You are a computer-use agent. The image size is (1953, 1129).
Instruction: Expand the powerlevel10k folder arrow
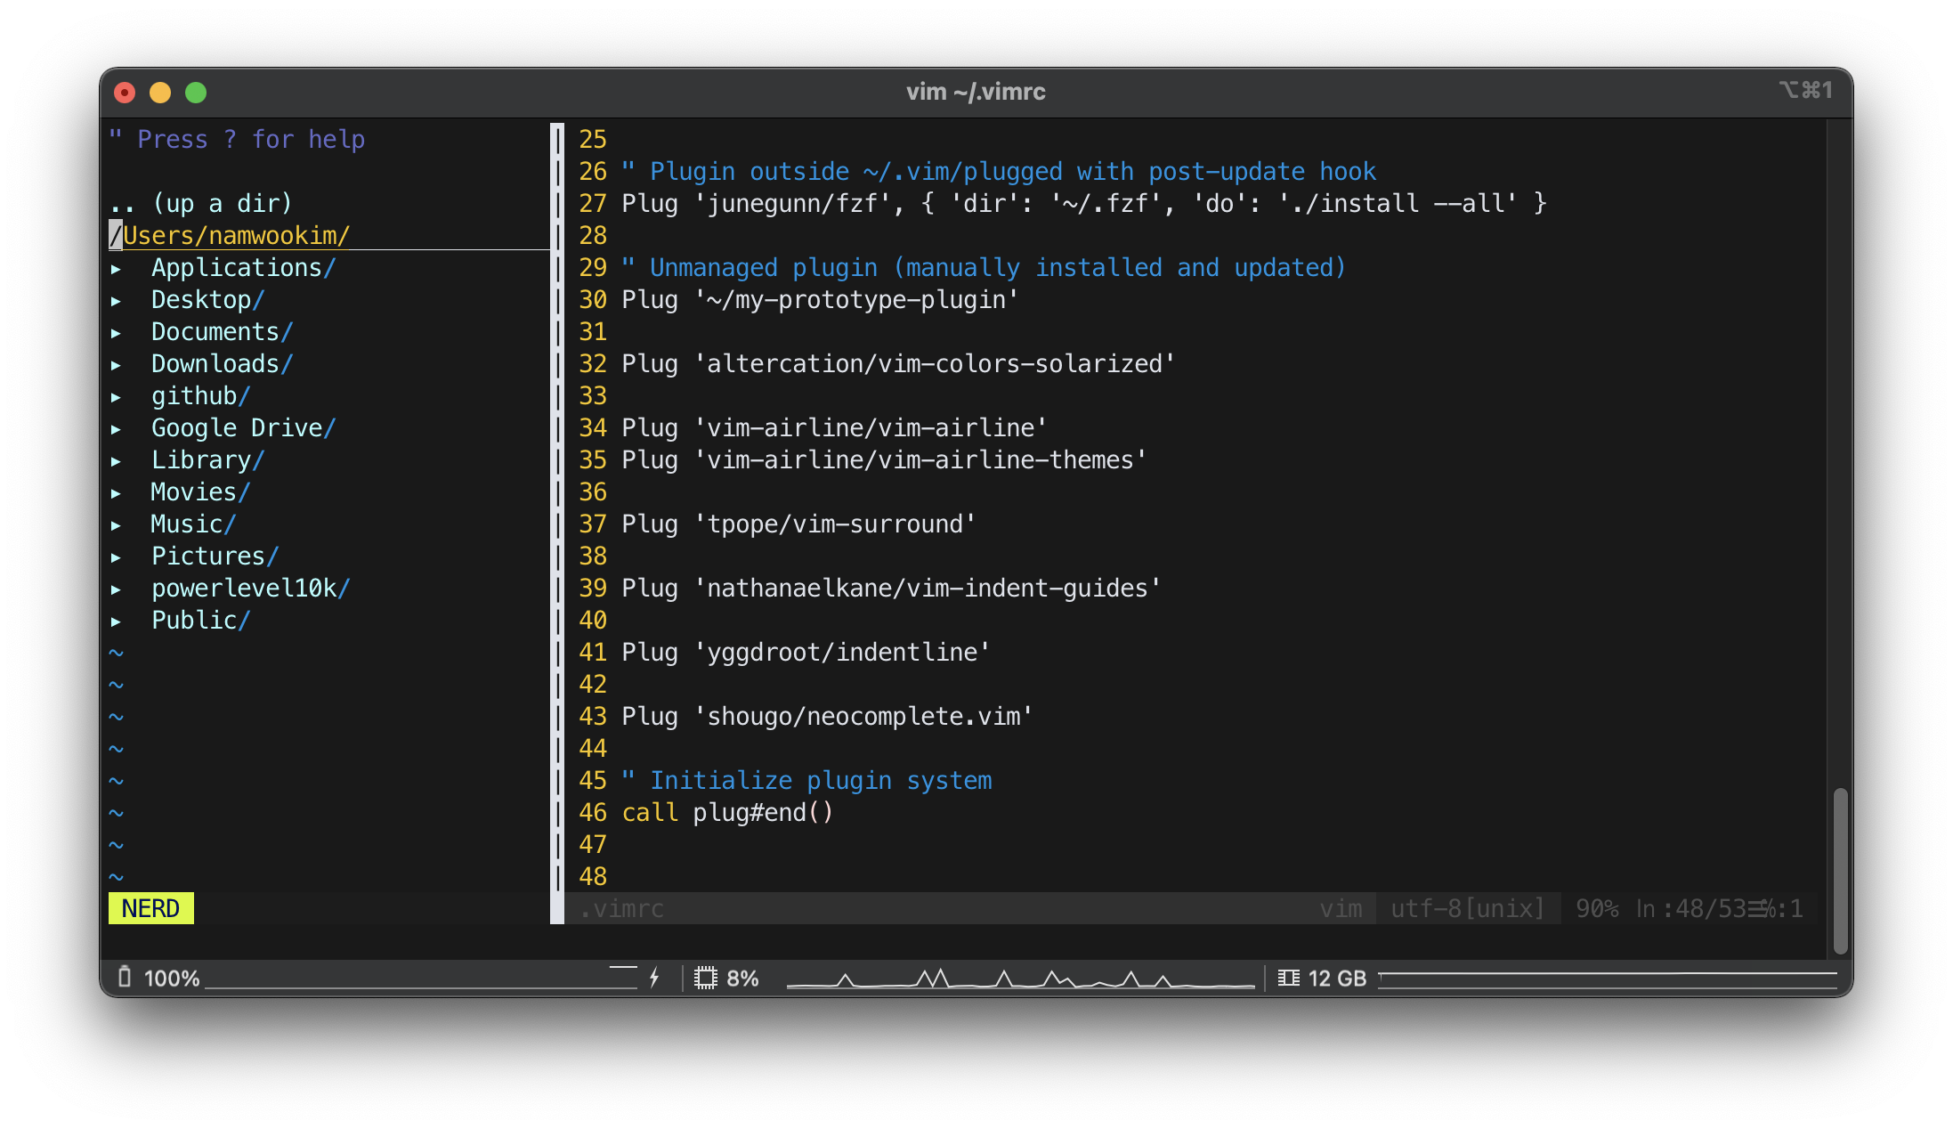tap(116, 589)
